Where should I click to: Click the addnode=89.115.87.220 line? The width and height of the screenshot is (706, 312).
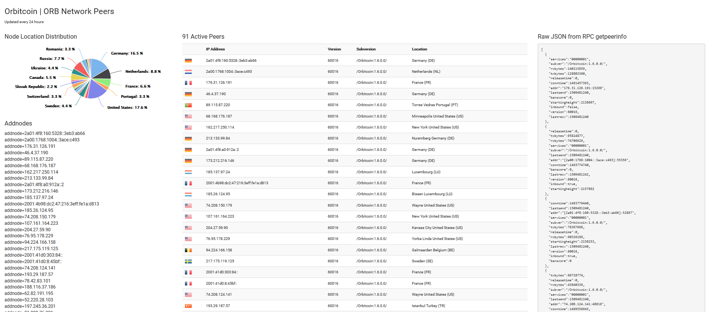[x=29, y=159]
